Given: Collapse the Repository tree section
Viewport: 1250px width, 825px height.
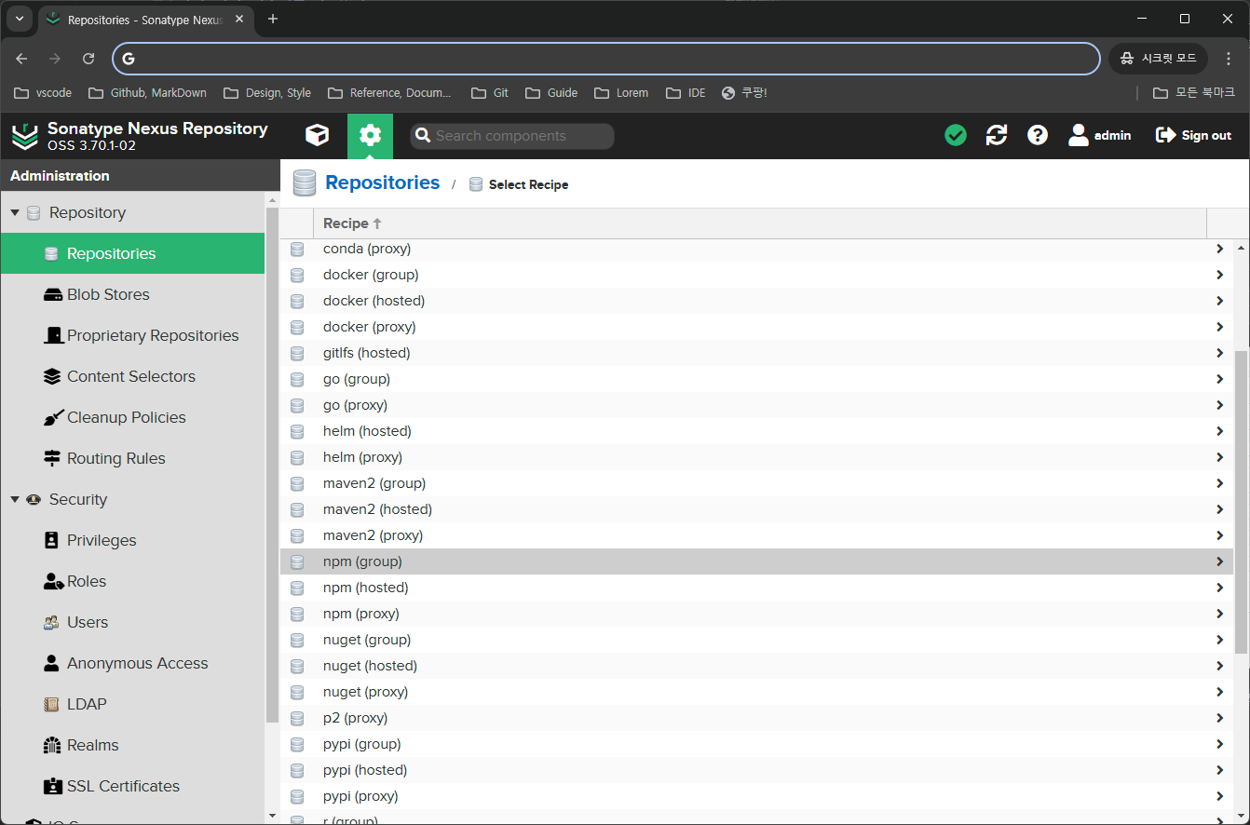Looking at the screenshot, I should 15,212.
